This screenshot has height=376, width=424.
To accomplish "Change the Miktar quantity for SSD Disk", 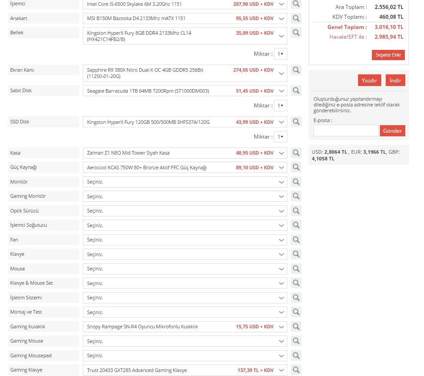I will click(281, 137).
